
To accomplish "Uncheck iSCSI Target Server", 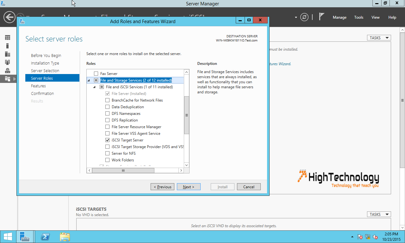I will pos(108,140).
